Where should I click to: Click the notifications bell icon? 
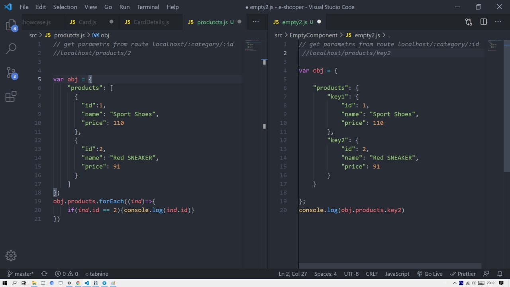tap(500, 274)
